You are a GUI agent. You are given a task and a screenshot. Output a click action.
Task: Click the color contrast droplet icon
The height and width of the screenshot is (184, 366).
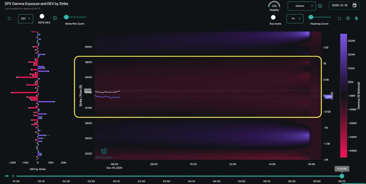(356, 19)
